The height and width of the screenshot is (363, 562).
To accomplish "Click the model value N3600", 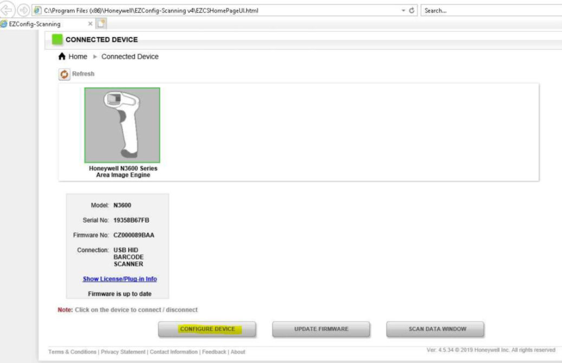I will pos(122,205).
